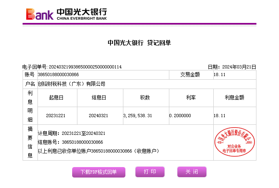Click the 计息周期 line in summary
The height and width of the screenshot is (188, 279).
tap(71, 133)
